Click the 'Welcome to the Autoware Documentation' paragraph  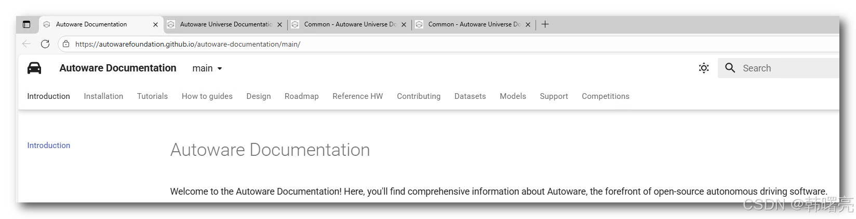click(x=499, y=192)
